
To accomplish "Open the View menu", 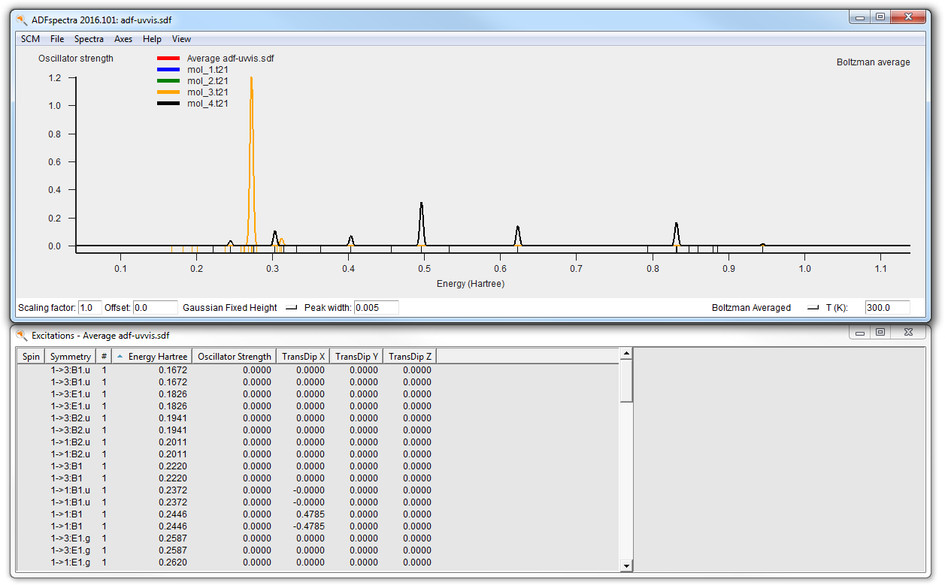I will coord(181,39).
